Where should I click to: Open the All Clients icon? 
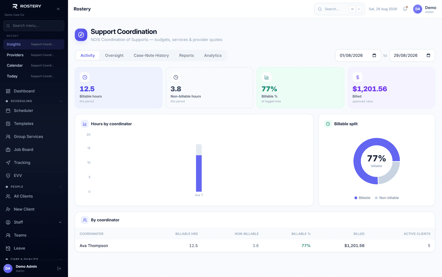point(8,196)
